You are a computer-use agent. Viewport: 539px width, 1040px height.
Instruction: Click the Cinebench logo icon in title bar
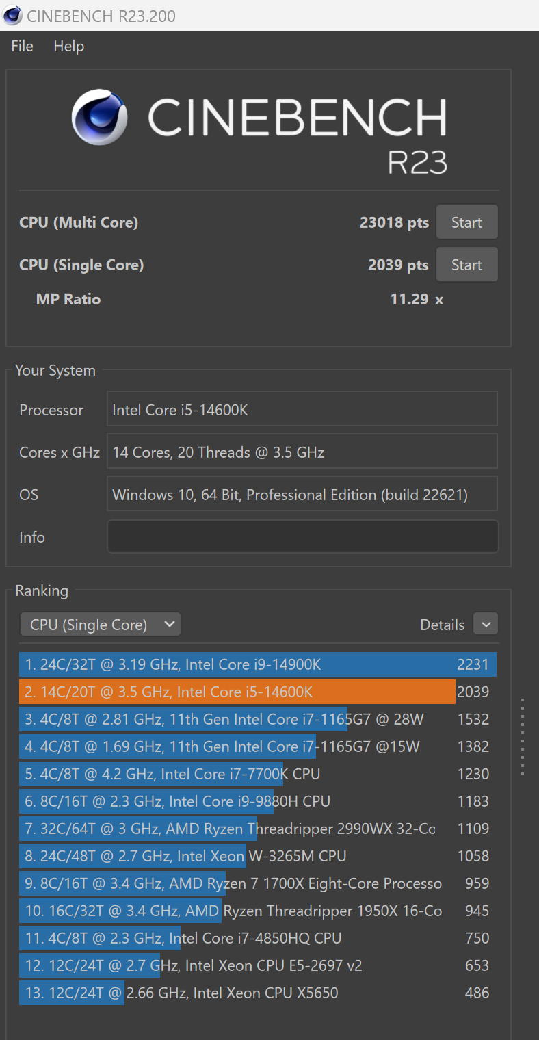coord(12,15)
